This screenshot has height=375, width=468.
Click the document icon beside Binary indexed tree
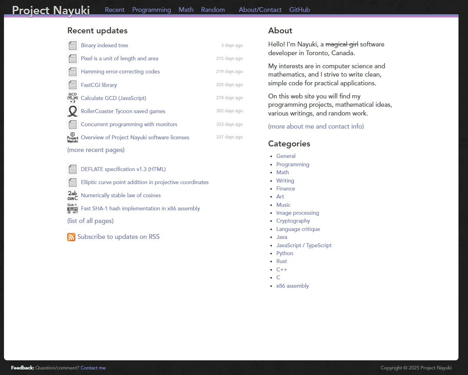(x=72, y=45)
